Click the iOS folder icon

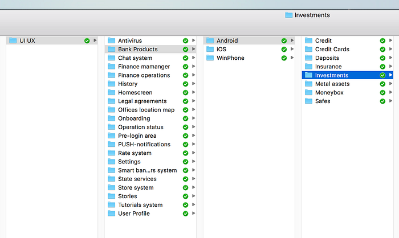click(x=210, y=49)
